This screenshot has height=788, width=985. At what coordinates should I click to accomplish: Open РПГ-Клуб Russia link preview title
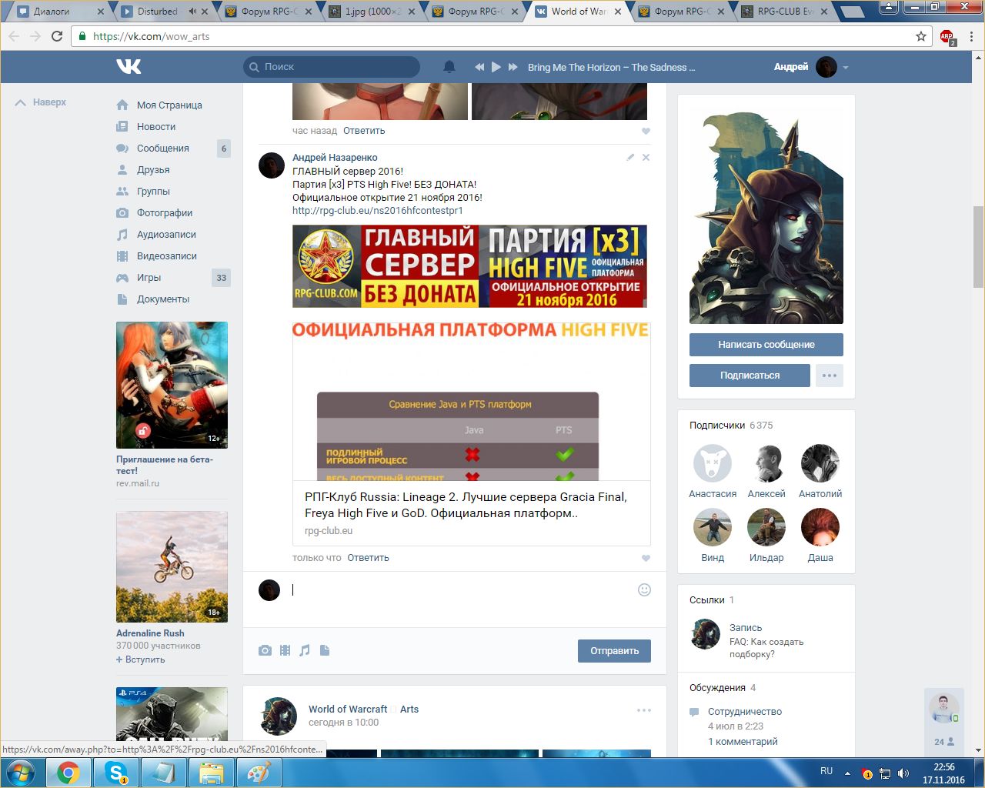[x=466, y=505]
